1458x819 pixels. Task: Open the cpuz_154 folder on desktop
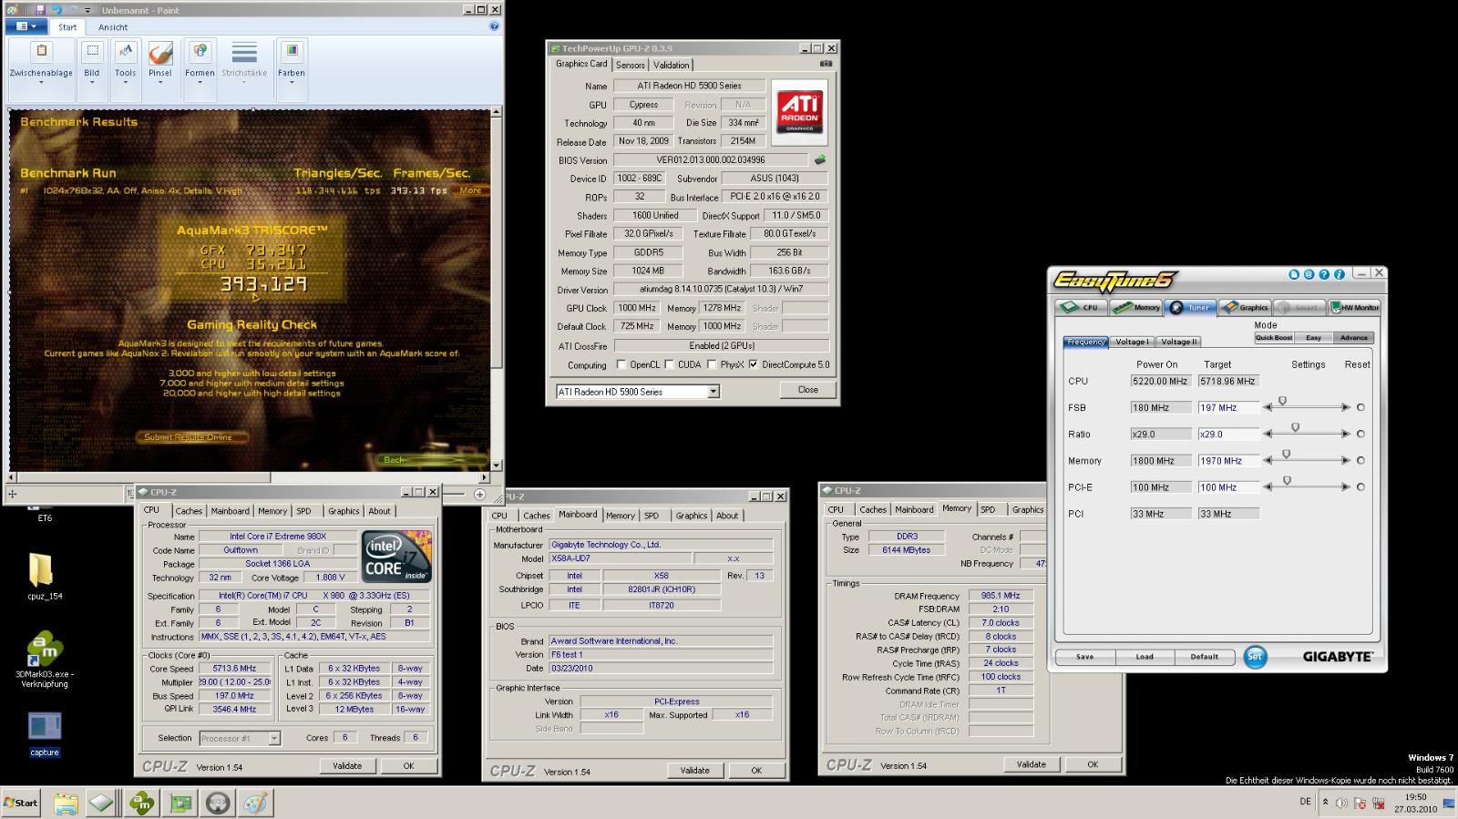[44, 577]
